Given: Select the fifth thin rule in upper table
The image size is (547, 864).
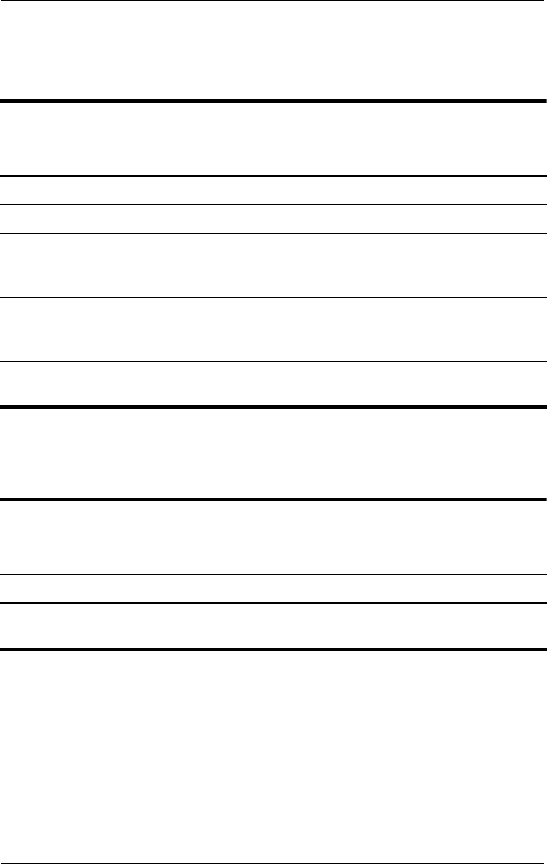Looking at the screenshot, I should 274,362.
